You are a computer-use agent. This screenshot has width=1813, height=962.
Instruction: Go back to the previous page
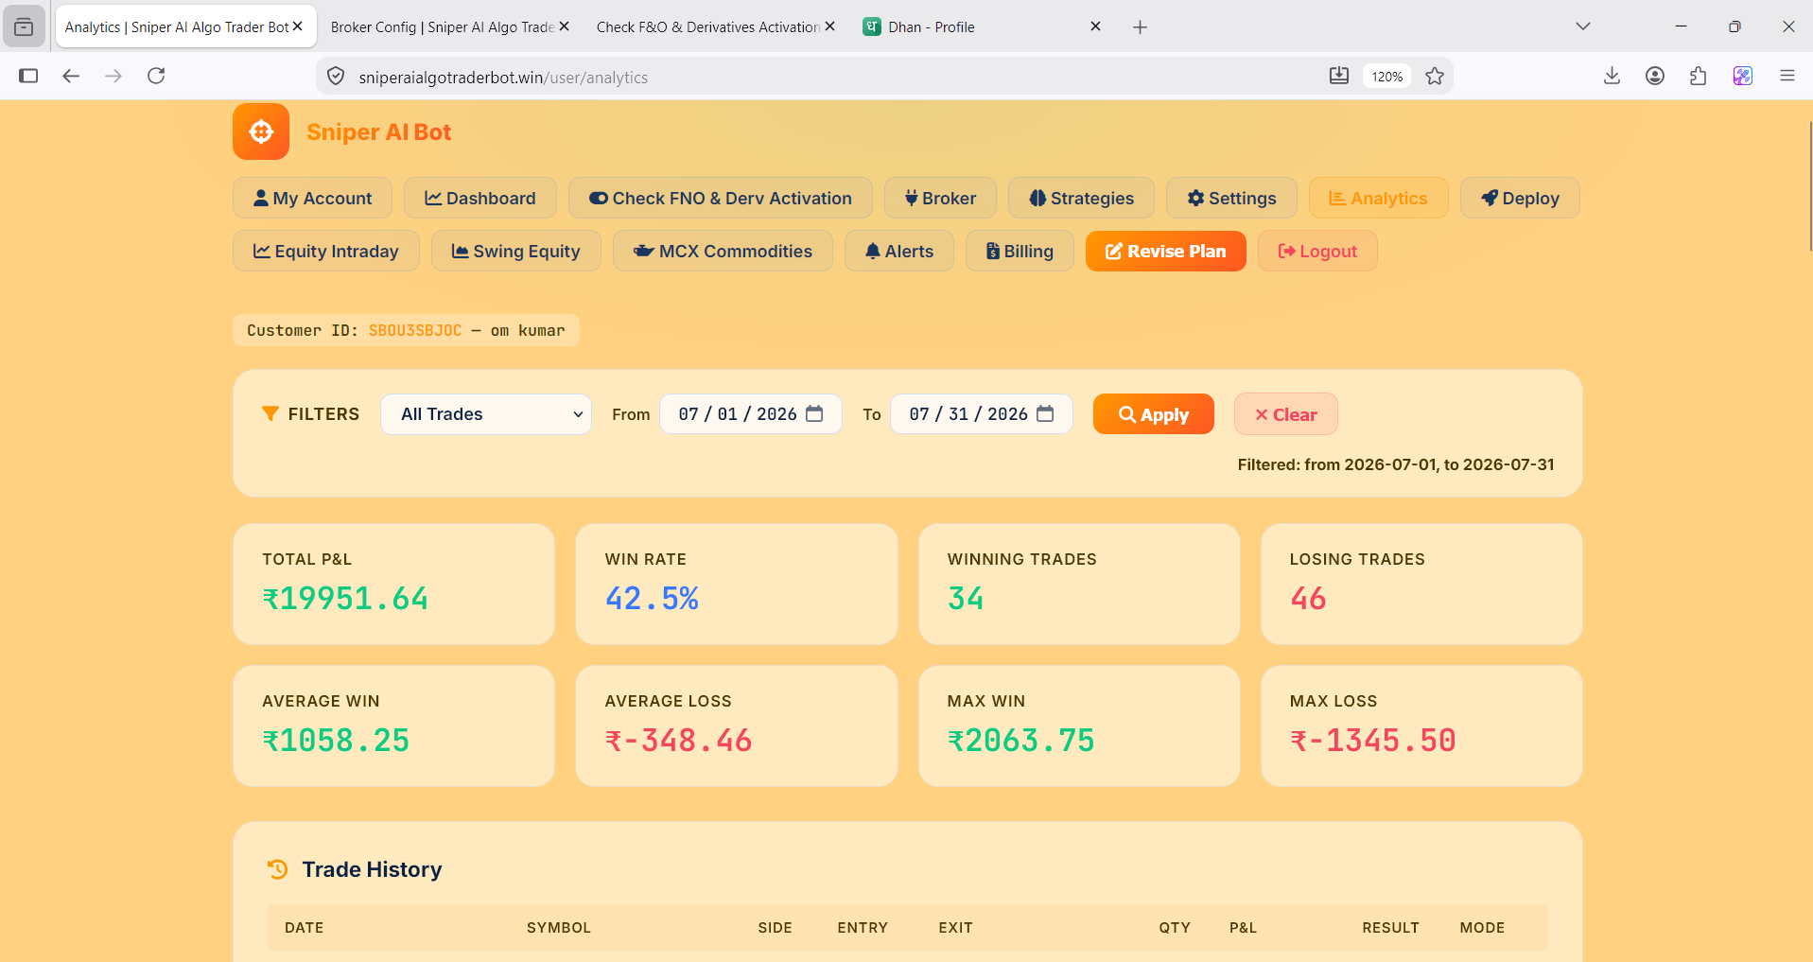pyautogui.click(x=71, y=76)
